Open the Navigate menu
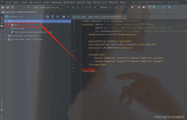 tap(35, 2)
